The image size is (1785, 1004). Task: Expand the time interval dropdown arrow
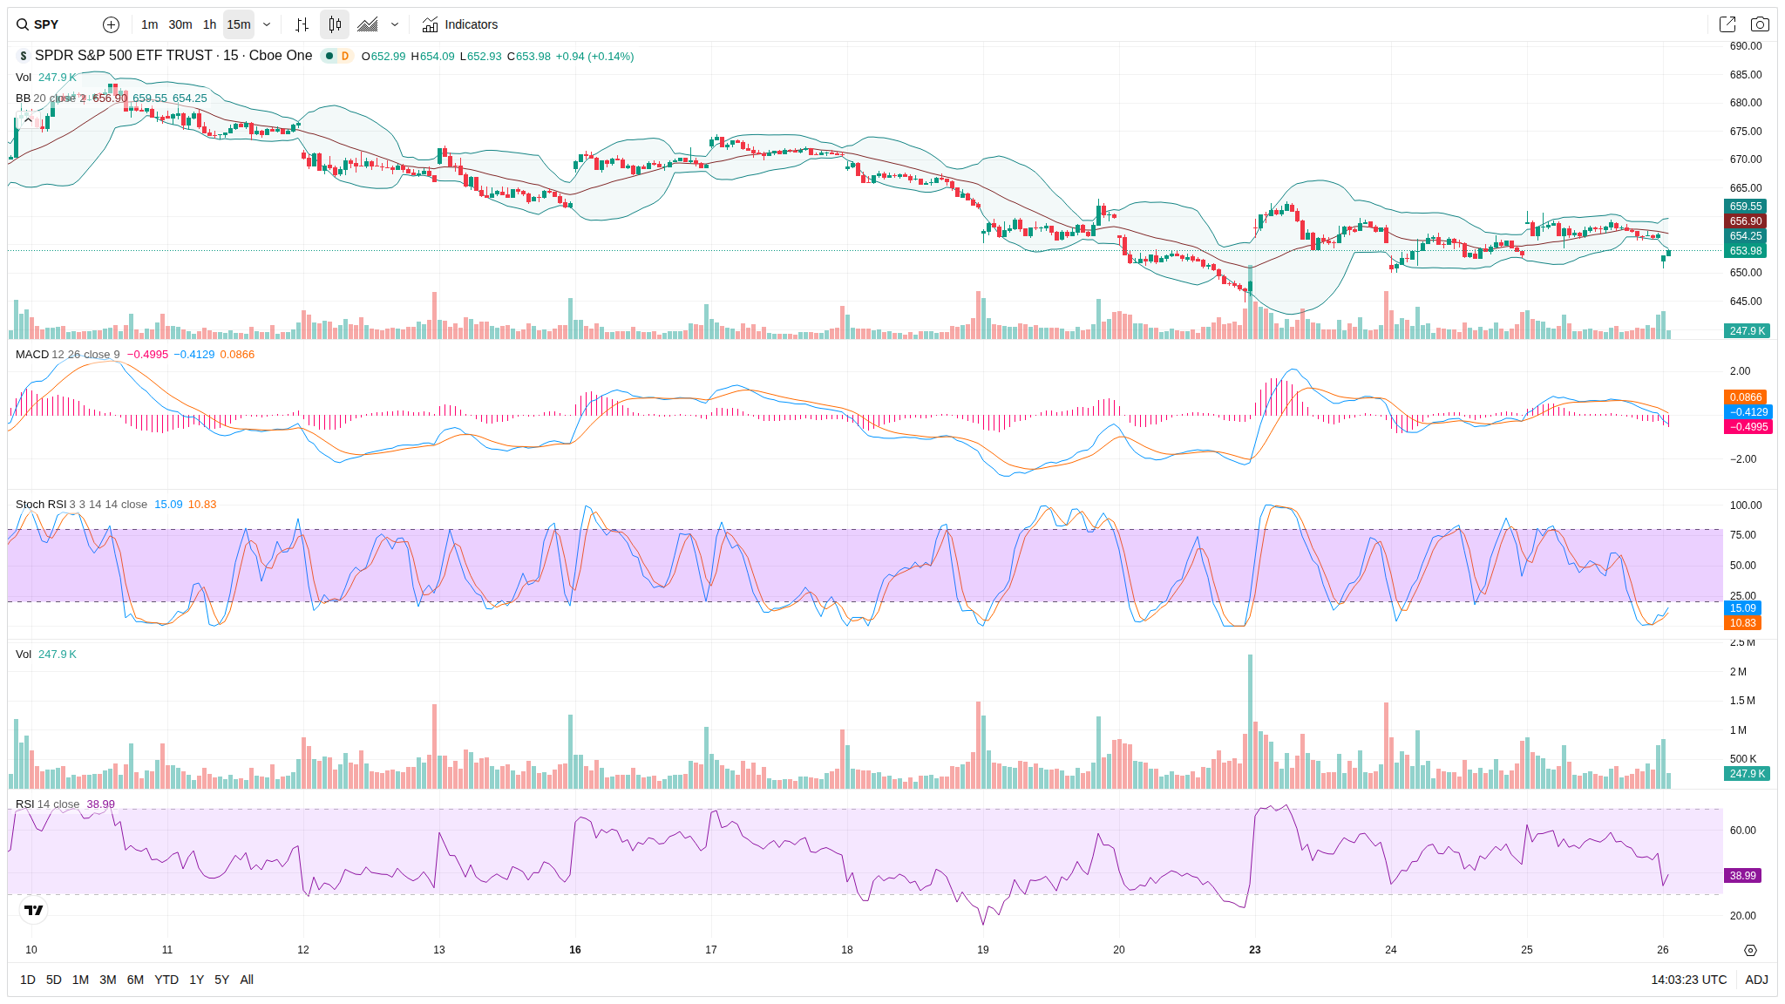(x=267, y=24)
